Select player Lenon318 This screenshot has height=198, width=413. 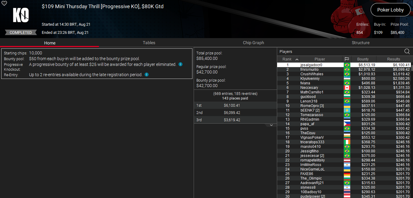[344, 101]
